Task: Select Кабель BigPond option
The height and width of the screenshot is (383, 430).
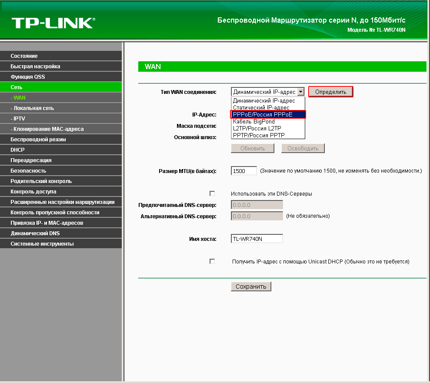Action: coord(268,121)
